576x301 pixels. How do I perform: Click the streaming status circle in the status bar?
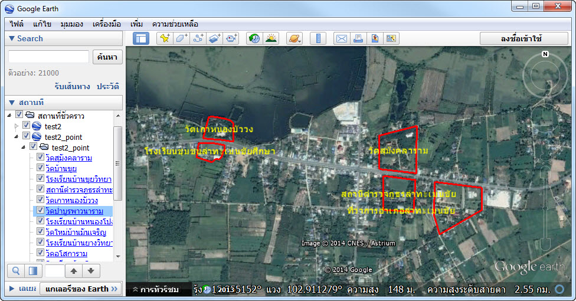click(x=559, y=289)
